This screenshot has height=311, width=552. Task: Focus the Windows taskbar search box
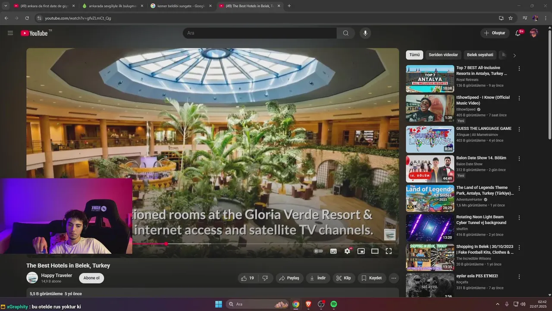[257, 304]
